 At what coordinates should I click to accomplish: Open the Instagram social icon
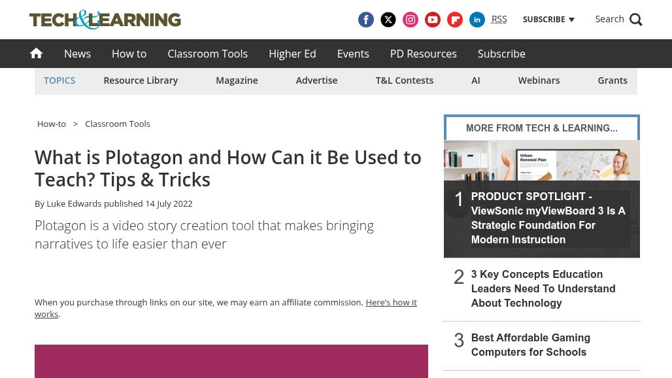pyautogui.click(x=411, y=20)
